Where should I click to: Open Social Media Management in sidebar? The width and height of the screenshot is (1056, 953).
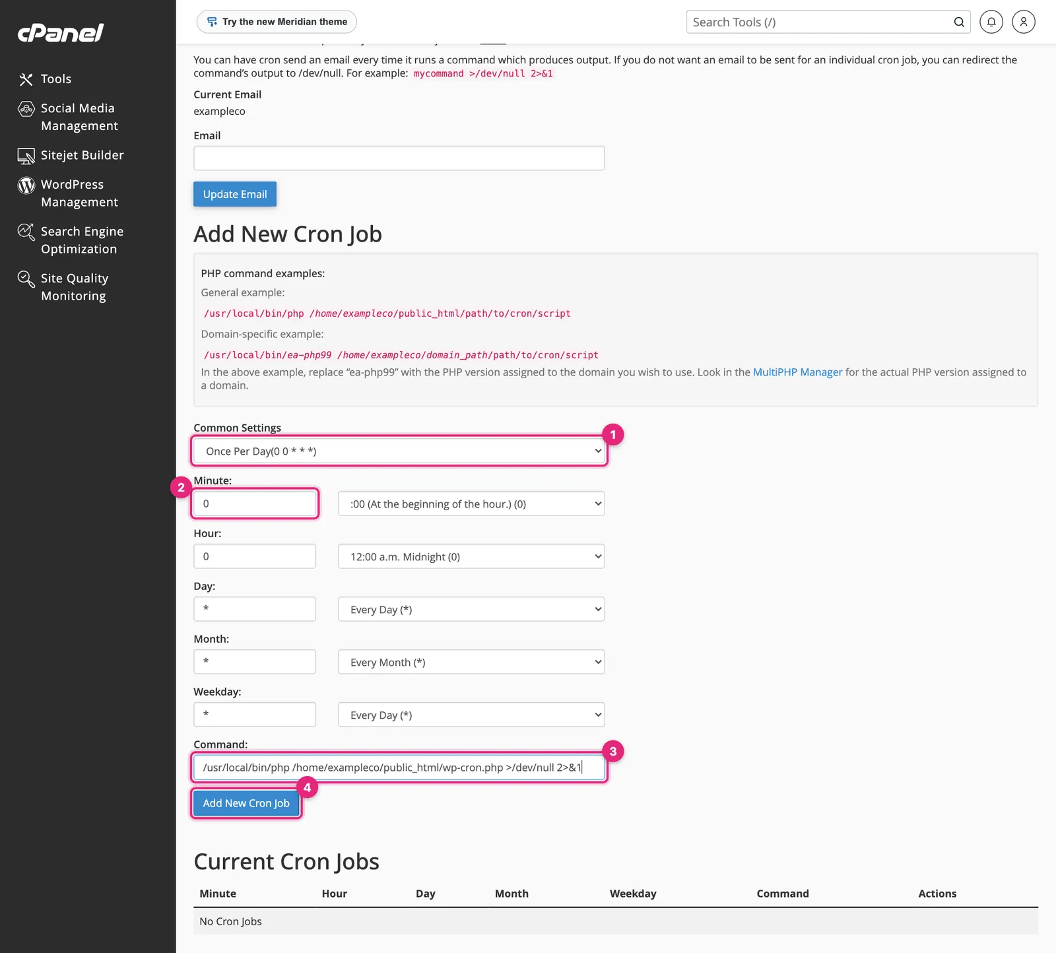click(79, 117)
